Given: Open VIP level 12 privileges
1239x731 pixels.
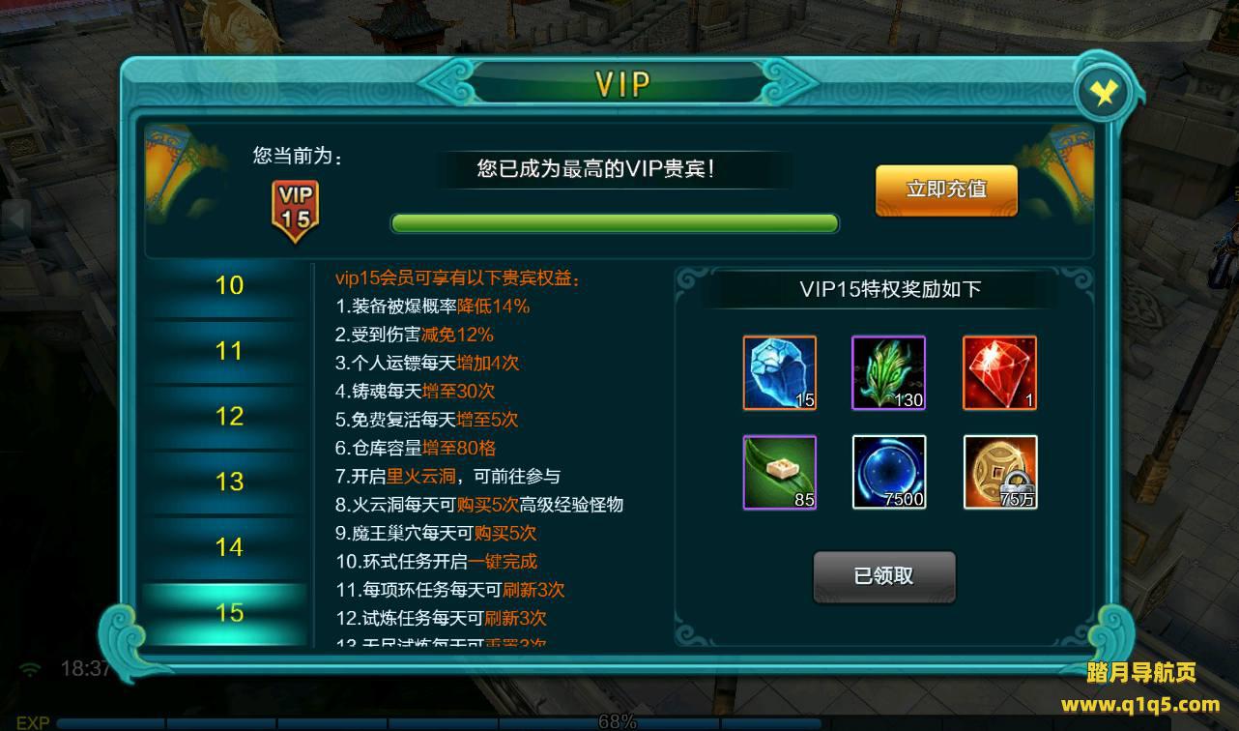Looking at the screenshot, I should point(229,417).
